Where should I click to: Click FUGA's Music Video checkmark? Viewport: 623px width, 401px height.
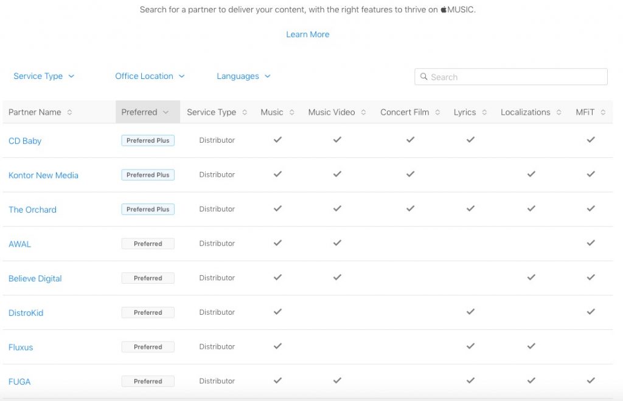[337, 380]
